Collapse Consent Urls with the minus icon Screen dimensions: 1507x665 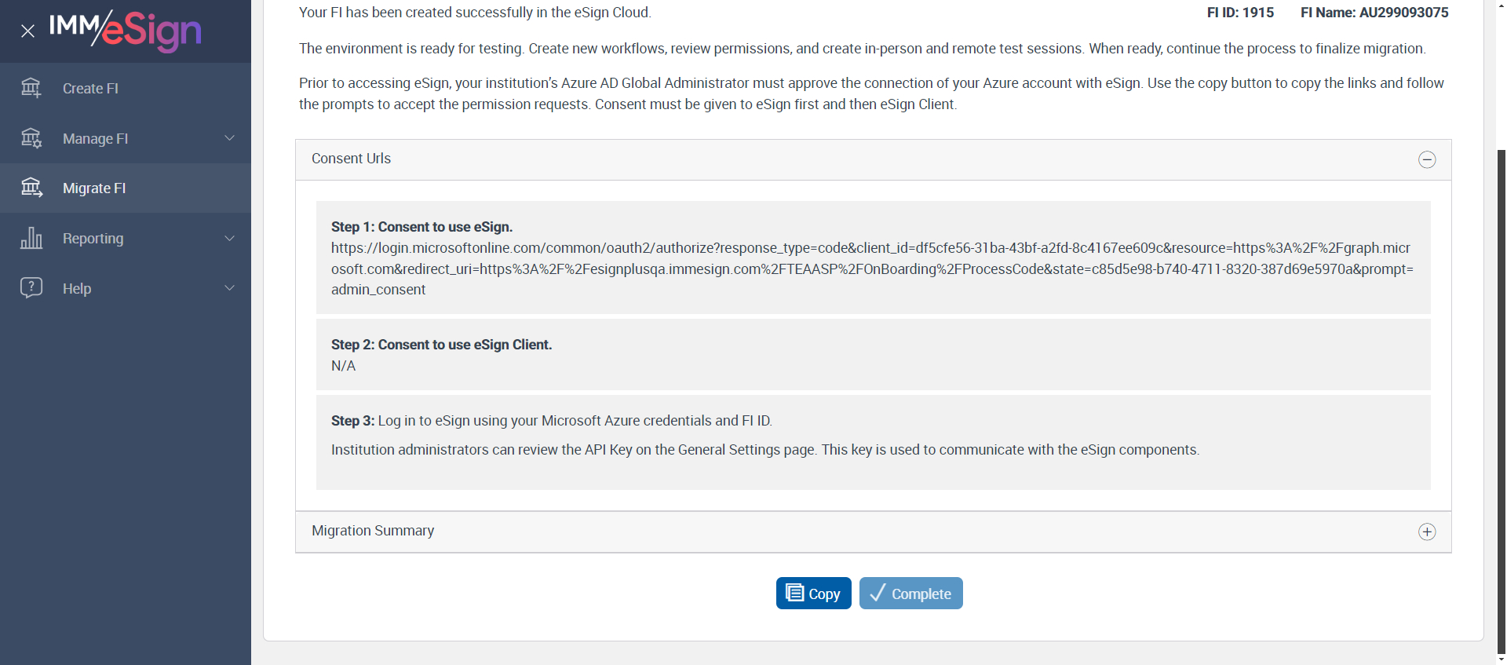[x=1427, y=159]
